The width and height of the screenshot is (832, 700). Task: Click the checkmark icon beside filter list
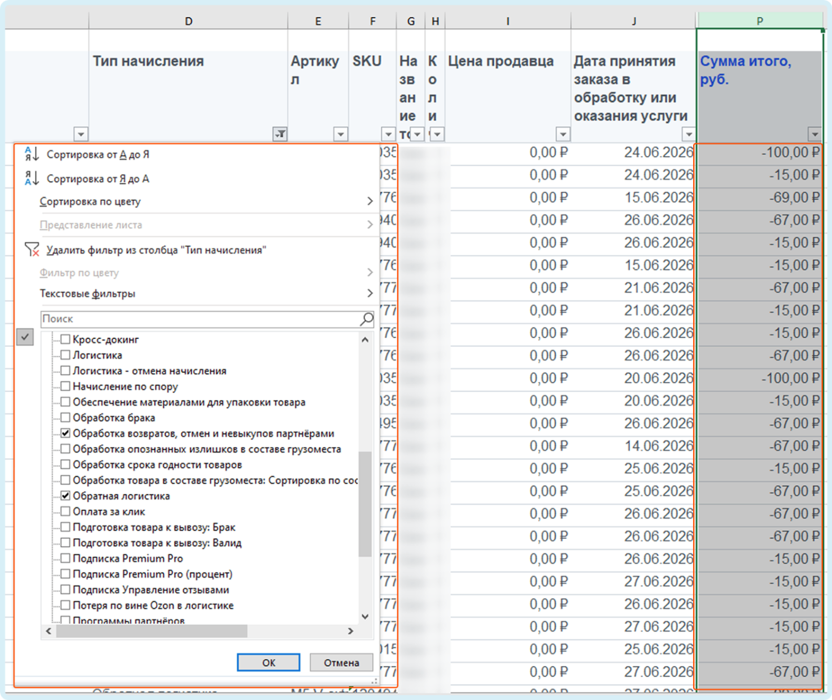coord(25,337)
